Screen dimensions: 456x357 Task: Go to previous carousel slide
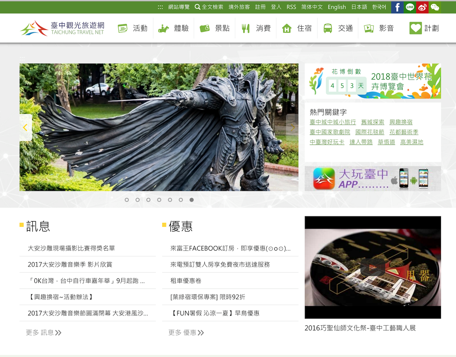(26, 127)
